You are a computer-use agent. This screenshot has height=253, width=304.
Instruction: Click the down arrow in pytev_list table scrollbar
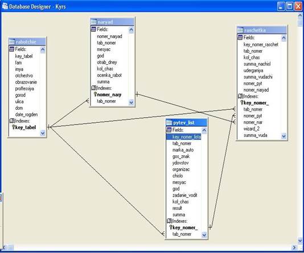click(204, 235)
